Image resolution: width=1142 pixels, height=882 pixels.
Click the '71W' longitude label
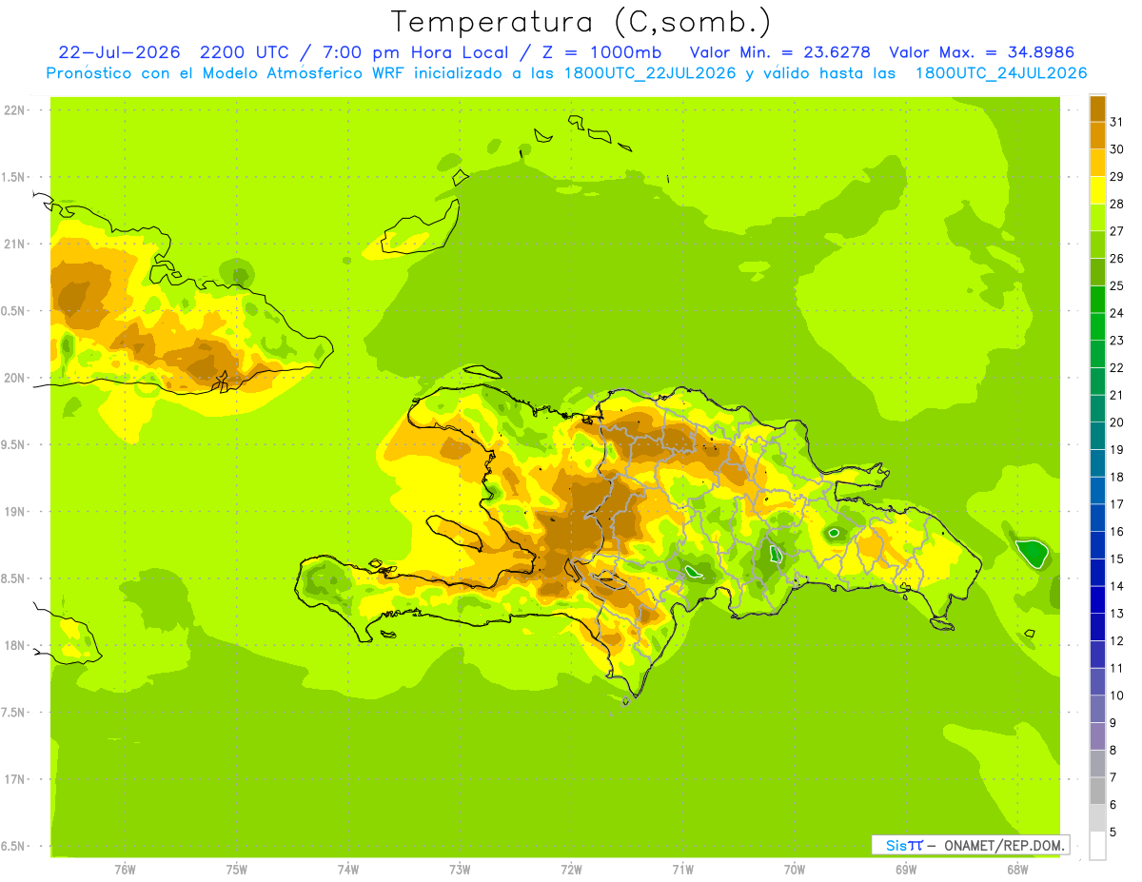coord(682,870)
